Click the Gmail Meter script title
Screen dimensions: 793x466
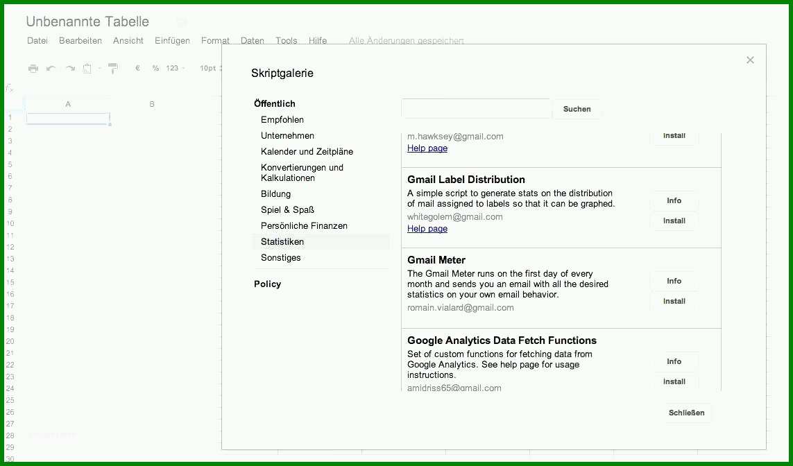(436, 260)
